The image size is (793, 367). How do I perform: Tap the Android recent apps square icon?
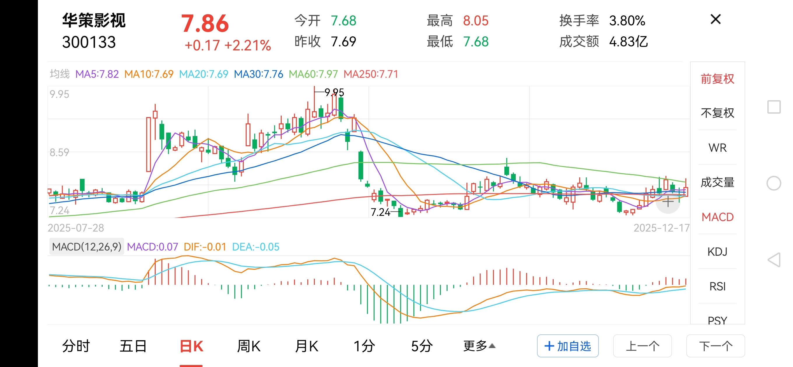coord(773,107)
